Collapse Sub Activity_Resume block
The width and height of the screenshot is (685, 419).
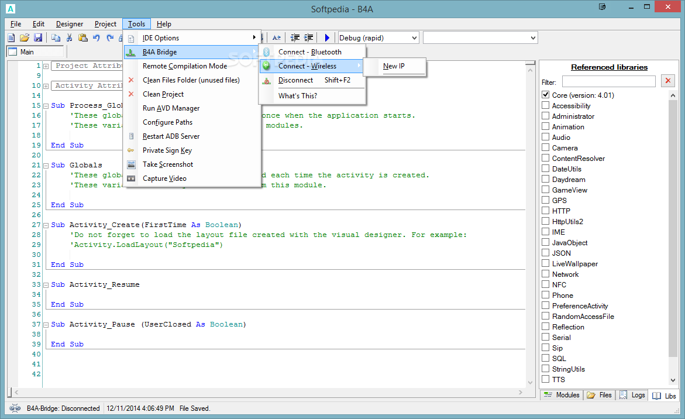tap(46, 285)
